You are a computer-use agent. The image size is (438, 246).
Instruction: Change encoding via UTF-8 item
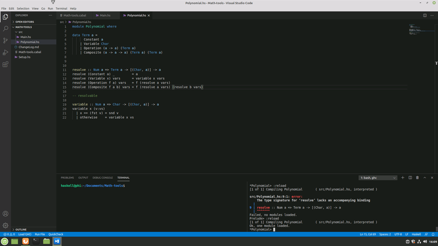point(398,234)
